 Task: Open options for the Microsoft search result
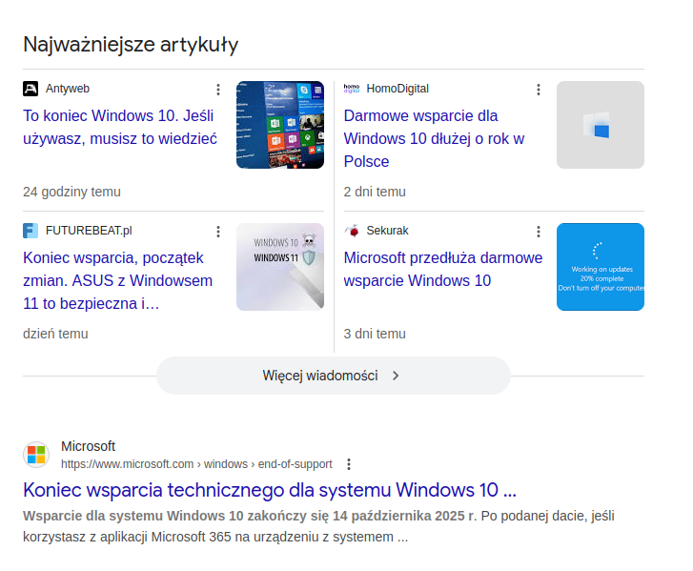click(x=349, y=464)
